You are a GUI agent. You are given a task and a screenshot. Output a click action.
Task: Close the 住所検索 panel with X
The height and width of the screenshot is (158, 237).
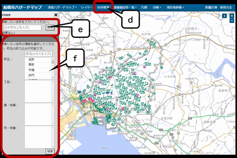pos(56,15)
